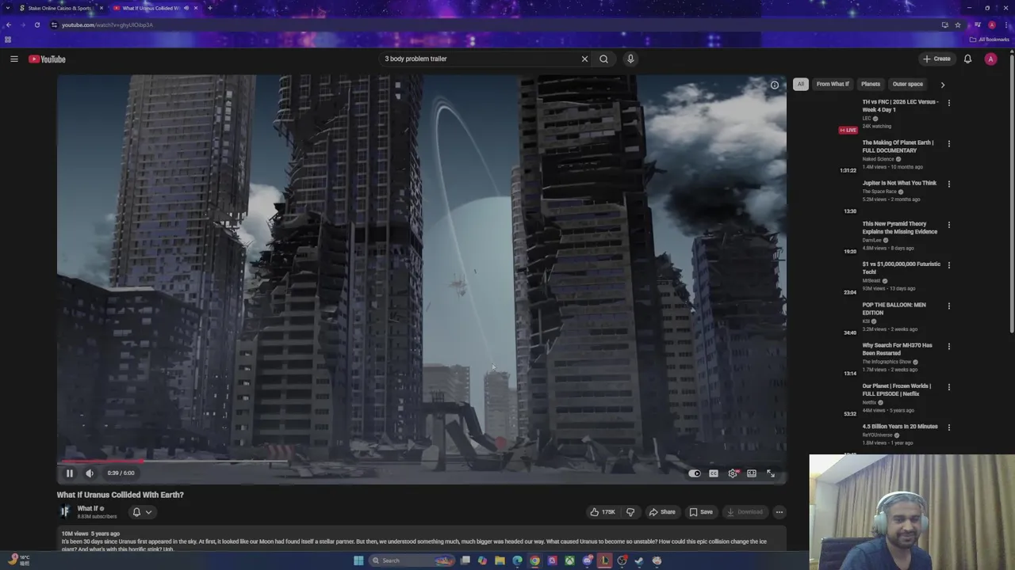Open the notifications bell in the header
The width and height of the screenshot is (1015, 570).
pos(967,59)
